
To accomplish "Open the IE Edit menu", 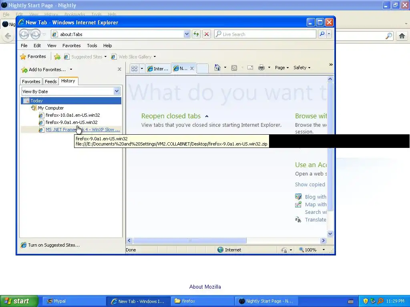I will pyautogui.click(x=37, y=46).
